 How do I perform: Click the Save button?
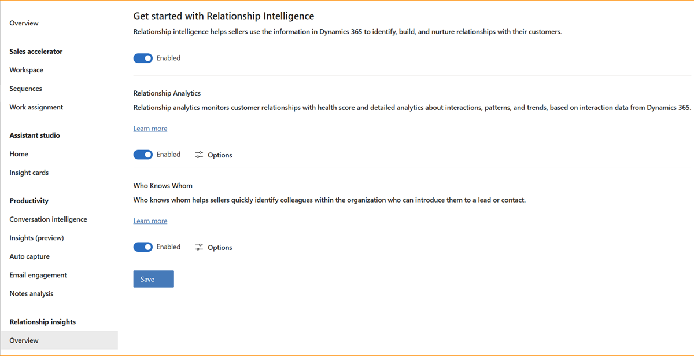pos(153,278)
